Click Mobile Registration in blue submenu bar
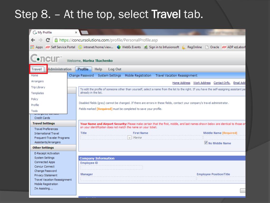The height and width of the screenshot is (203, 270). coord(138,76)
